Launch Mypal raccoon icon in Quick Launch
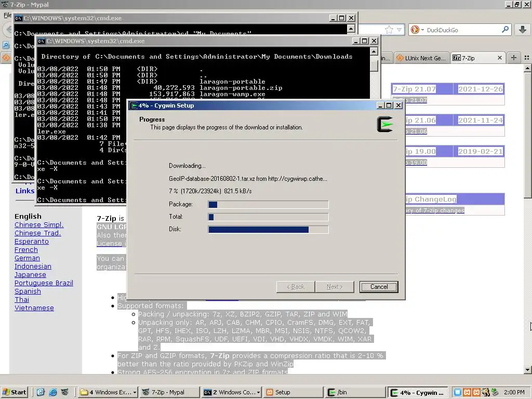The width and height of the screenshot is (532, 399). pos(65,392)
